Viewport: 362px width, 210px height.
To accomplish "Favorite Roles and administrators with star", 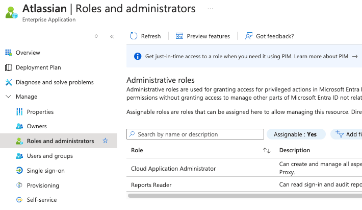I will [105, 141].
